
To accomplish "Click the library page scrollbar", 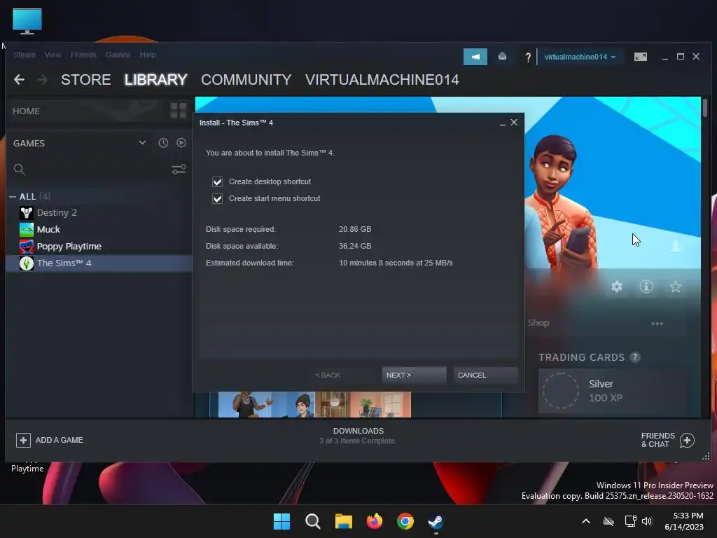I will tap(704, 108).
